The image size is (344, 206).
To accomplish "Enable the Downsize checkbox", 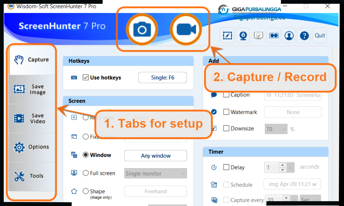I will click(x=226, y=128).
